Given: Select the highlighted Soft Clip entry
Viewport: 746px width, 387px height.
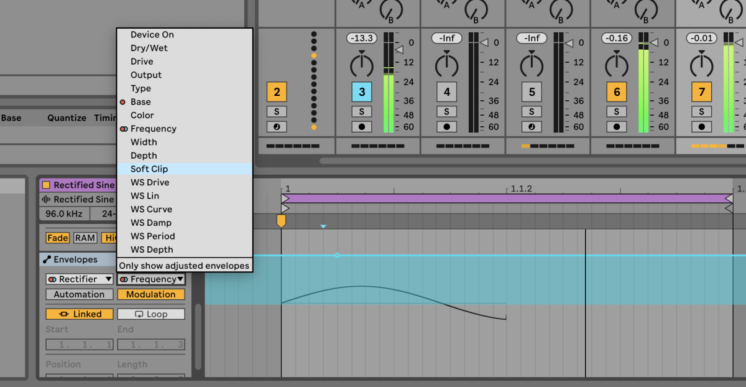Looking at the screenshot, I should 184,169.
